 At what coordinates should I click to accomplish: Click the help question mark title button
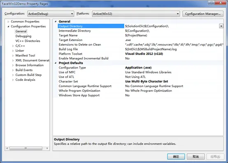point(212,3)
